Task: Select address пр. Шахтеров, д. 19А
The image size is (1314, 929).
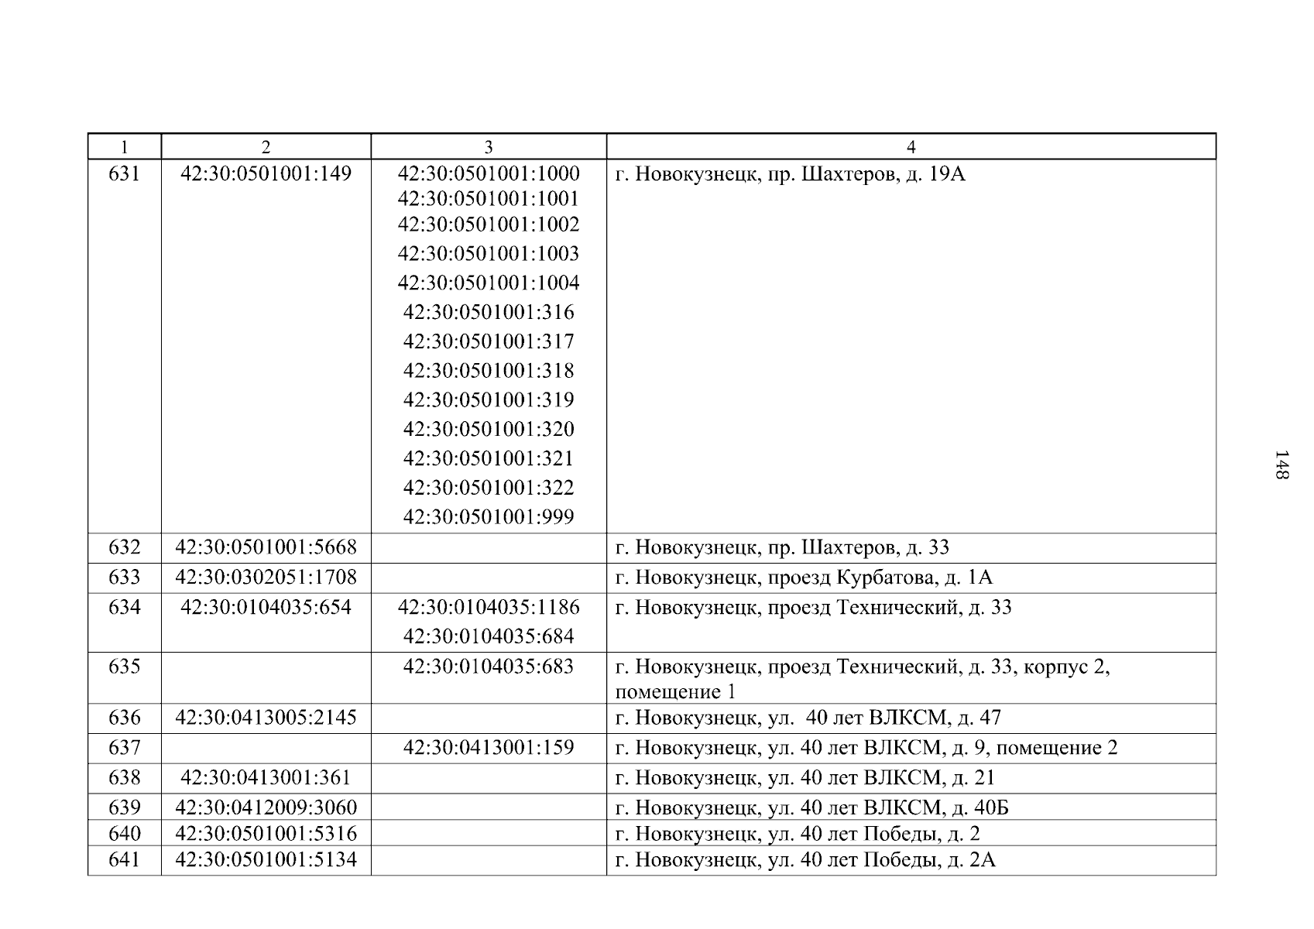Action: point(790,174)
